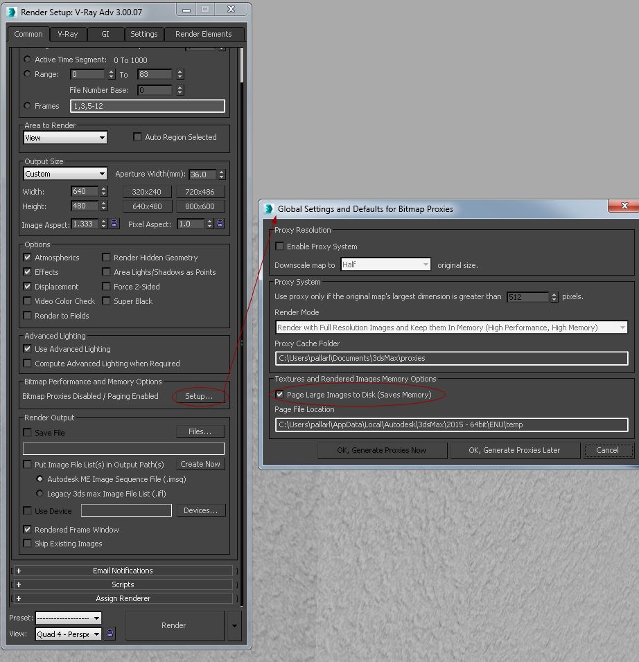Image resolution: width=639 pixels, height=662 pixels.
Task: Open the Render Mode dropdown
Action: 451,328
